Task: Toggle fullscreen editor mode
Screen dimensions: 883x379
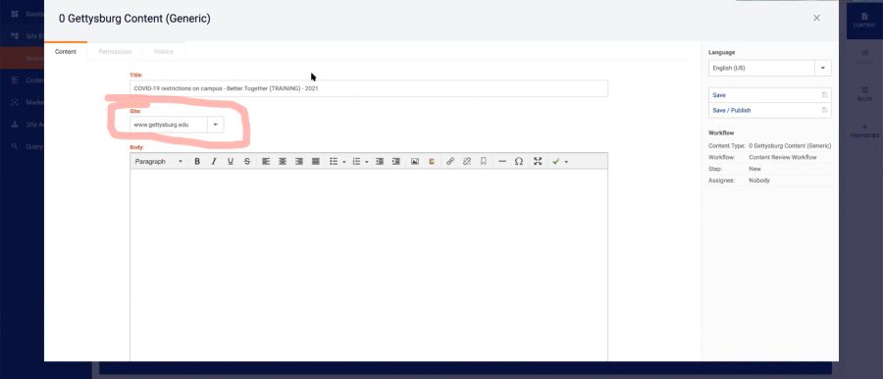Action: coord(538,161)
